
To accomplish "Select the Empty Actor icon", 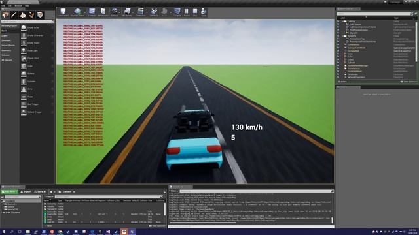I will pyautogui.click(x=24, y=27).
